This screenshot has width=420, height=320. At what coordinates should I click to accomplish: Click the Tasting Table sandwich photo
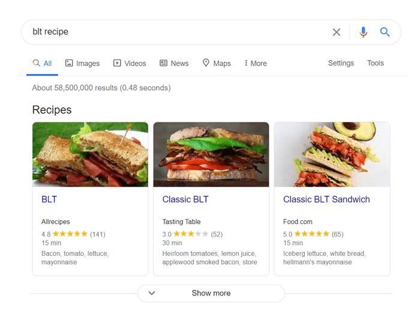click(211, 154)
